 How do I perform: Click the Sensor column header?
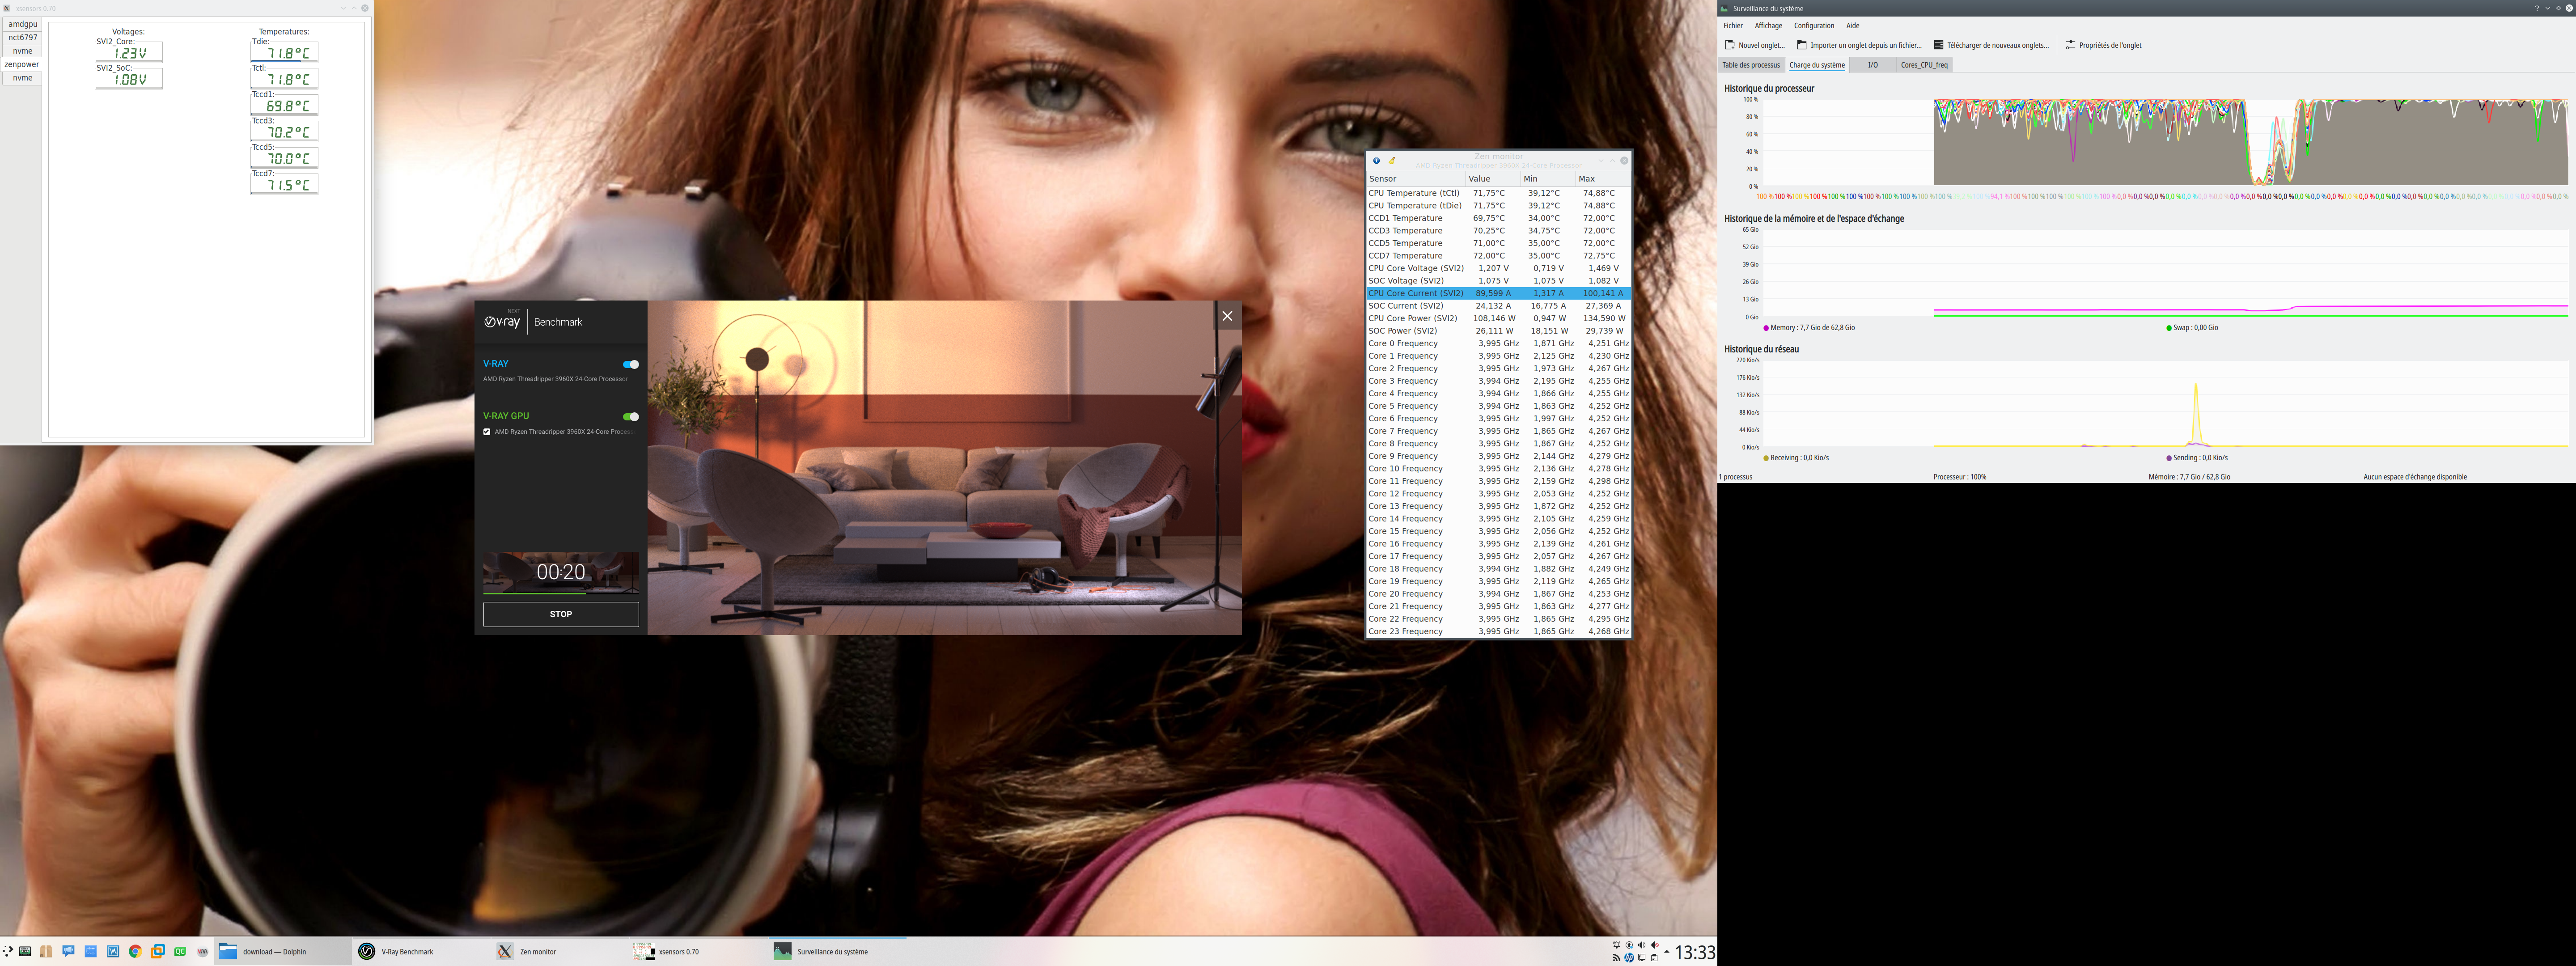point(1416,179)
